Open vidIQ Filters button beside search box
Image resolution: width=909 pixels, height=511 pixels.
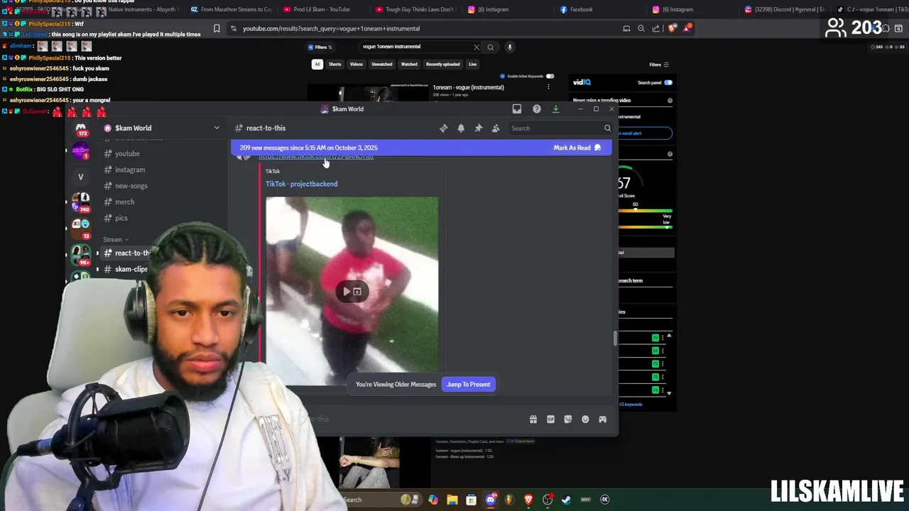coord(321,47)
